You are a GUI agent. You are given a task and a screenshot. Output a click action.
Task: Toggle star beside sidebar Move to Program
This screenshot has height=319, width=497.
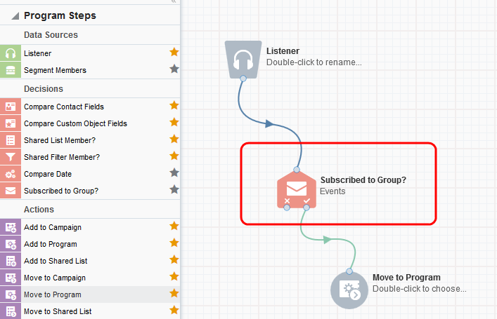(x=174, y=293)
